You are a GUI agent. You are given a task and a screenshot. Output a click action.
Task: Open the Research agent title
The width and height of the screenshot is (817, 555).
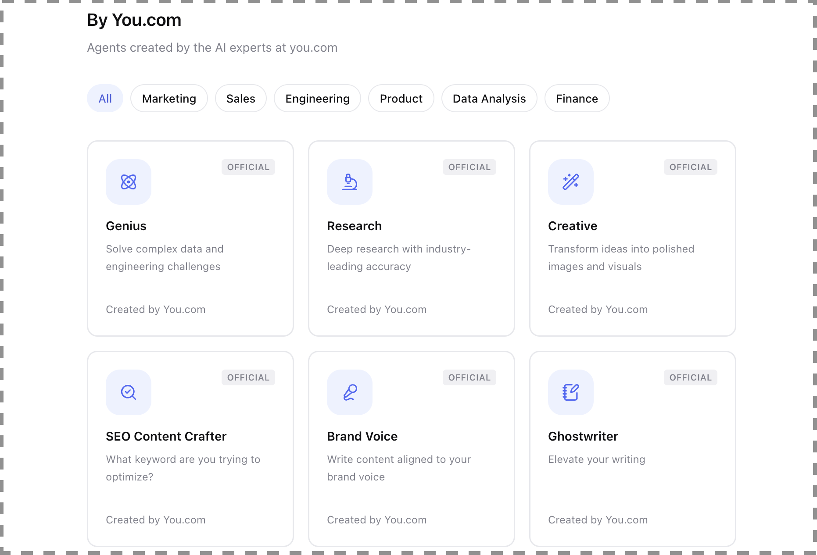click(355, 226)
